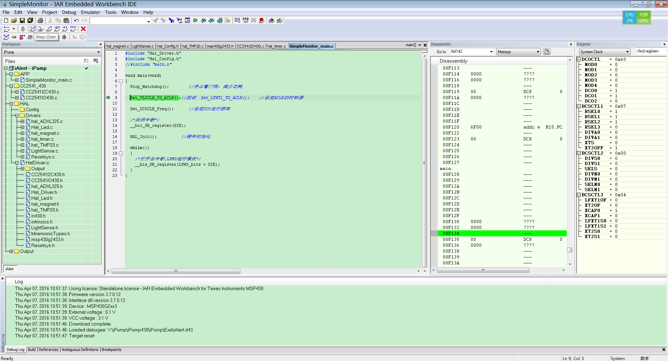The width and height of the screenshot is (668, 361).
Task: Click the Compile icon in the toolbar
Action: point(237,20)
